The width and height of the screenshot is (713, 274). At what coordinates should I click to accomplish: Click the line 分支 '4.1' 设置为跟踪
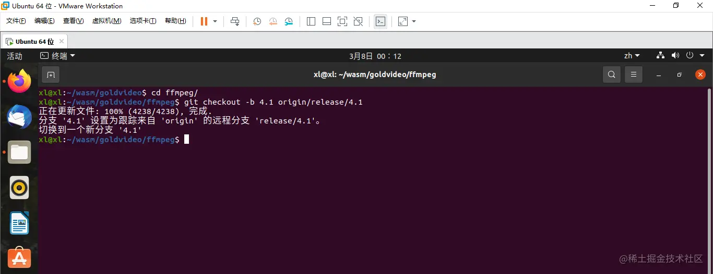pos(180,121)
